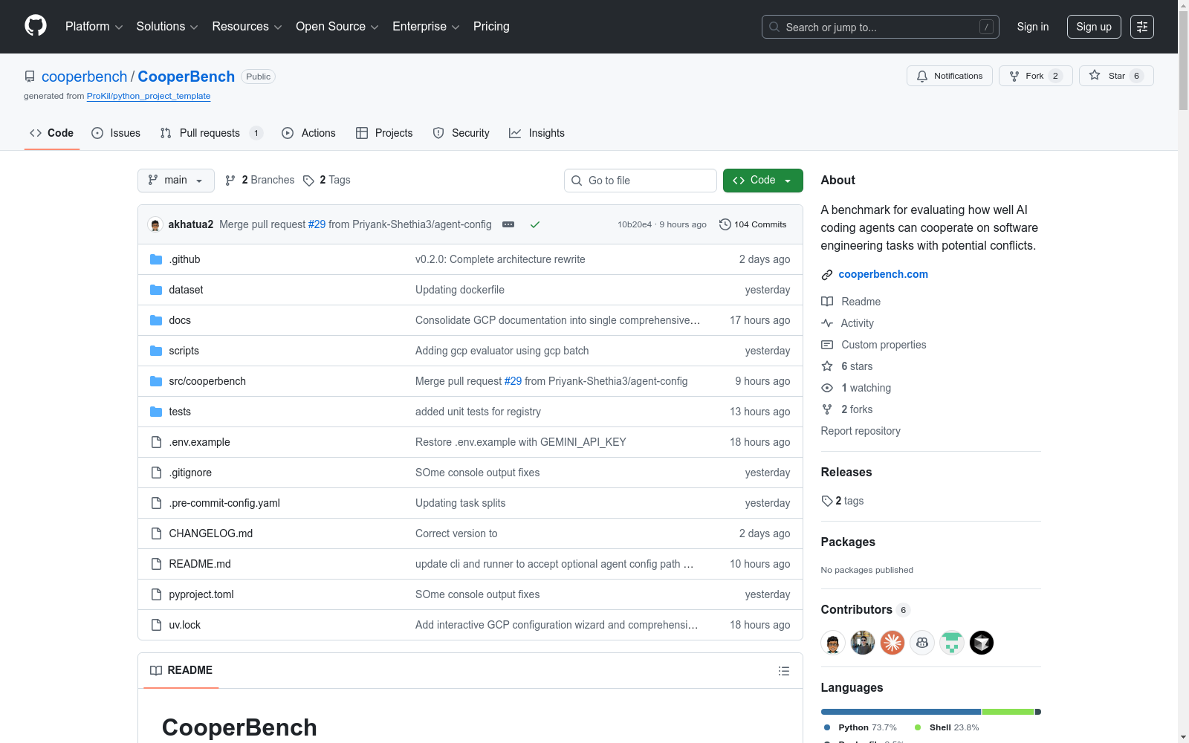Image resolution: width=1189 pixels, height=743 pixels.
Task: Switch to the Pull requests tab
Action: click(x=212, y=133)
